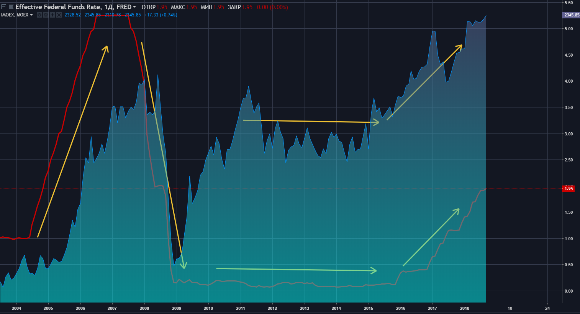The height and width of the screenshot is (314, 580).
Task: Collapse the indicator legend with the minus box
Action: tap(4, 7)
